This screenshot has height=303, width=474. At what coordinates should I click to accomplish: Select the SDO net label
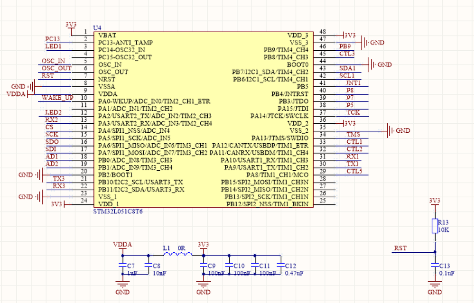coord(52,142)
